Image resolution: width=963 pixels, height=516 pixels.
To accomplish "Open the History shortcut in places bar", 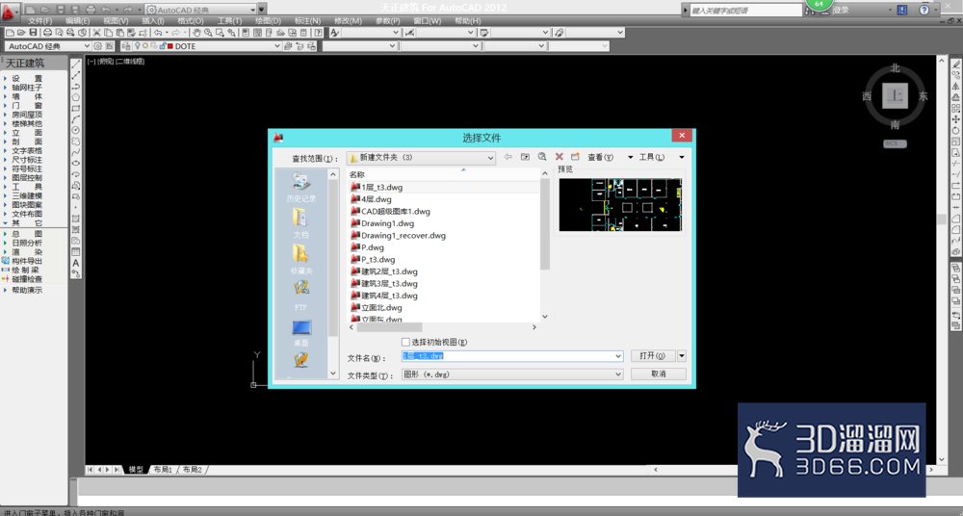I will pyautogui.click(x=300, y=188).
